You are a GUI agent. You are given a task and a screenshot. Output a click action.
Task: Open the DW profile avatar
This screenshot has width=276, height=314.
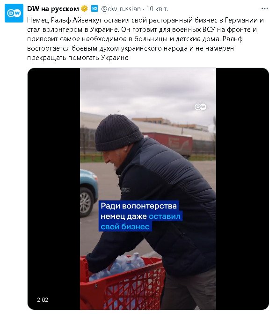(14, 13)
